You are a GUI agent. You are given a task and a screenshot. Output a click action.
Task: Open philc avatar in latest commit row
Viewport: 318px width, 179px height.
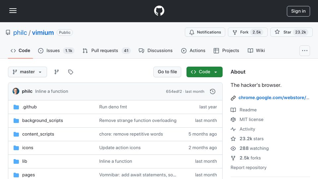click(16, 91)
